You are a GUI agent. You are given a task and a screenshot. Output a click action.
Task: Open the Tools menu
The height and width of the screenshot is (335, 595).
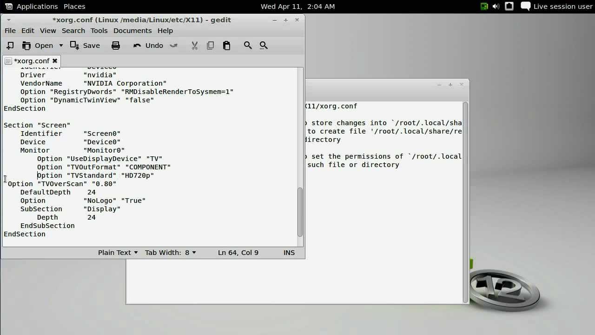click(99, 30)
